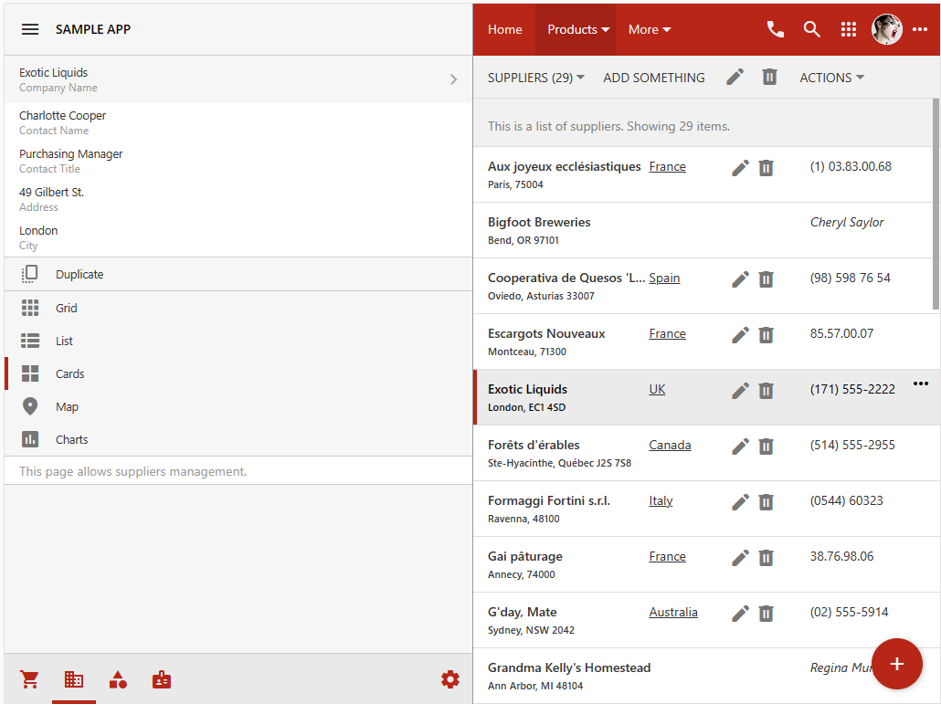941x704 pixels.
Task: Open the apps grid icon
Action: pyautogui.click(x=849, y=29)
